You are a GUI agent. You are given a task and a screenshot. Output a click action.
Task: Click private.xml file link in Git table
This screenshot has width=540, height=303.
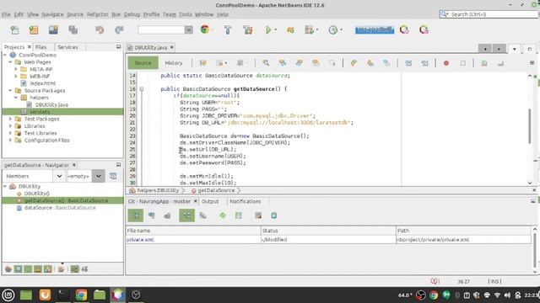coord(140,240)
